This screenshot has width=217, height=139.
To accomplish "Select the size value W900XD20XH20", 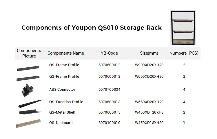I will point(149,65).
